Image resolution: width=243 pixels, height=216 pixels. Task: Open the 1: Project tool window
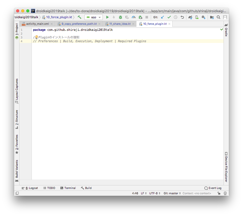point(17,31)
